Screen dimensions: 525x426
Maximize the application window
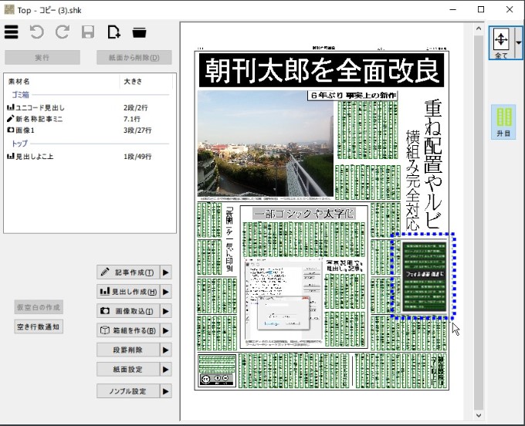(x=481, y=9)
